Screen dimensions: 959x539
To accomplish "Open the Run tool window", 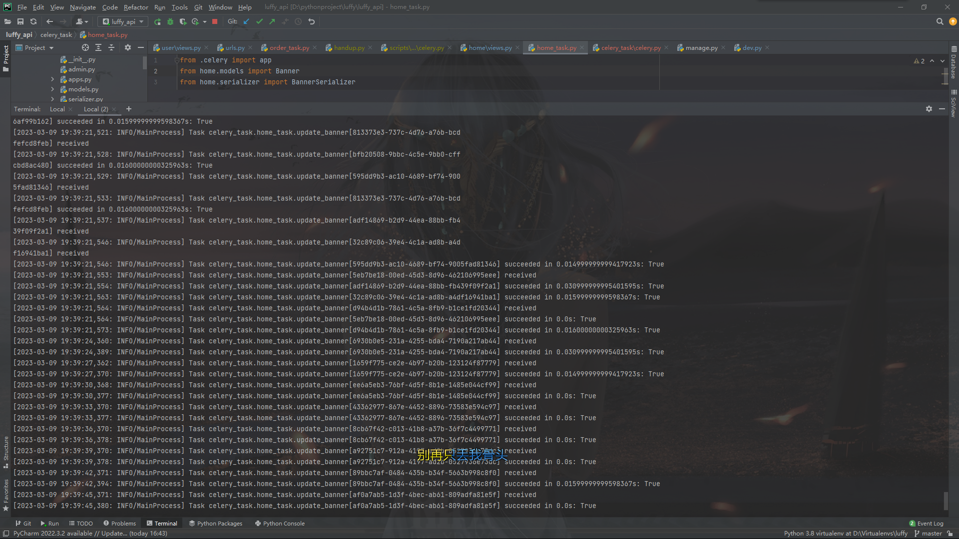I will click(49, 524).
